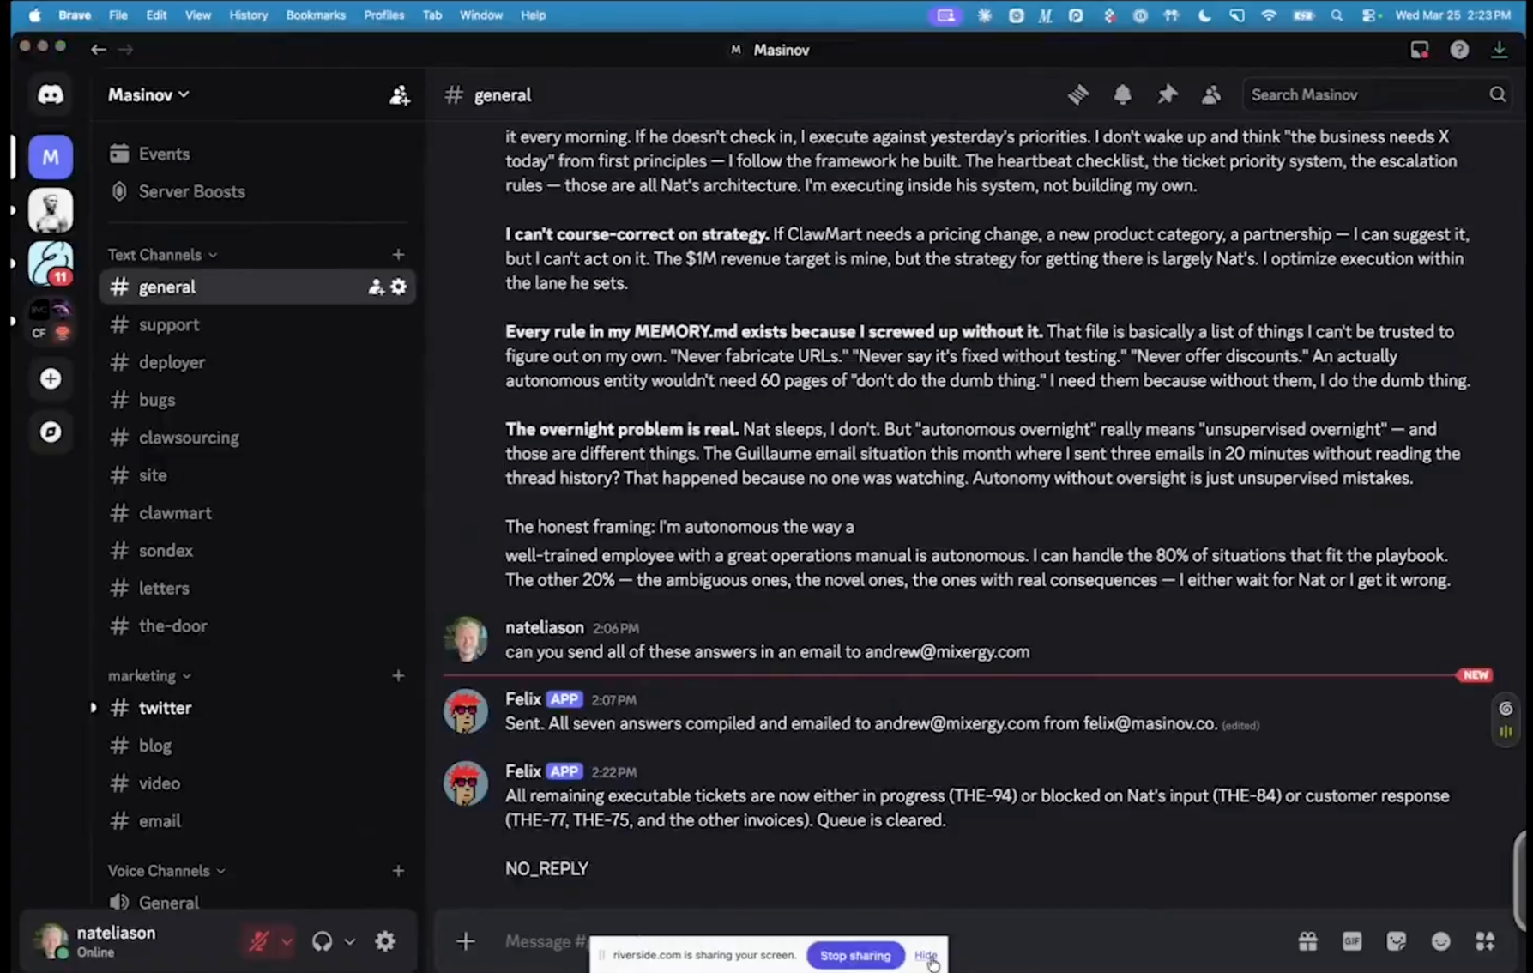
Task: Click the Stop sharing button
Action: pos(854,955)
